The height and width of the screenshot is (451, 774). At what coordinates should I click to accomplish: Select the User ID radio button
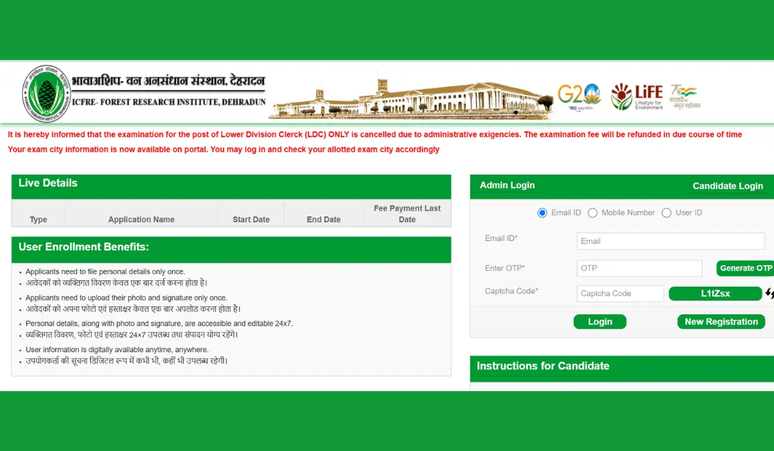[667, 213]
